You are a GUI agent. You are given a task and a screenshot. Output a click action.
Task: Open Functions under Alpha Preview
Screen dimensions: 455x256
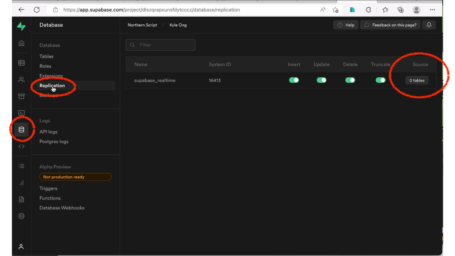[x=50, y=198]
